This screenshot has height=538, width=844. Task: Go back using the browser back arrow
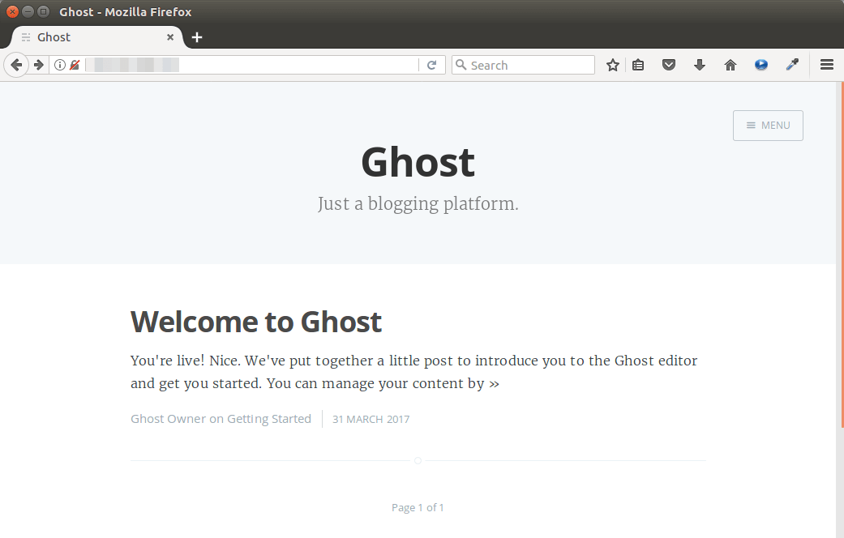pos(15,65)
